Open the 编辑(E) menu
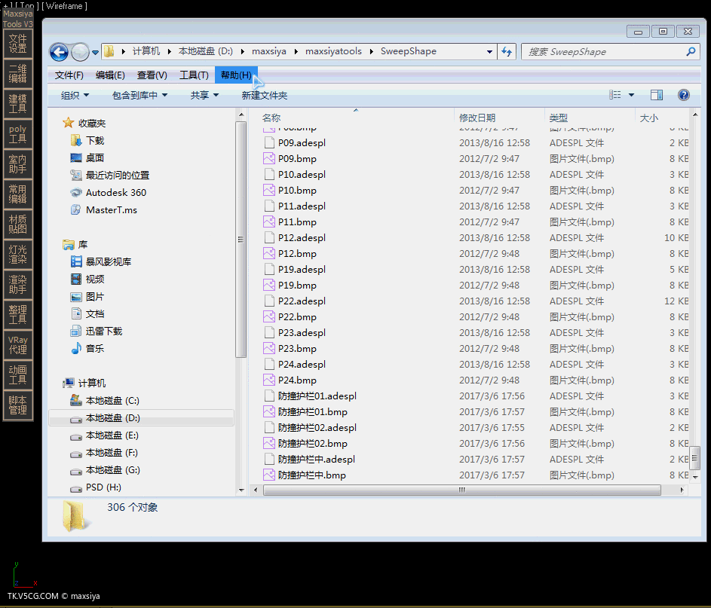 pos(110,75)
